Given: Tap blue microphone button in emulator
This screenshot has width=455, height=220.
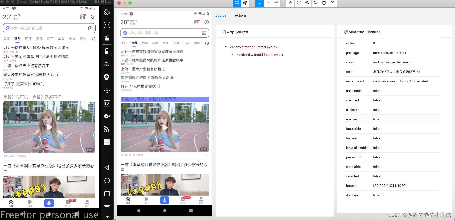Looking at the screenshot, I should pos(49,203).
